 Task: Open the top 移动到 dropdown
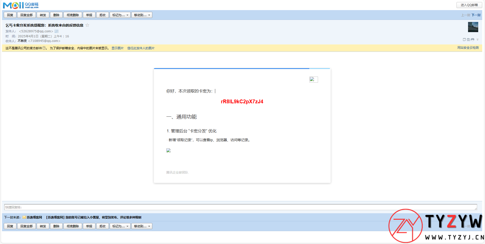(142, 15)
